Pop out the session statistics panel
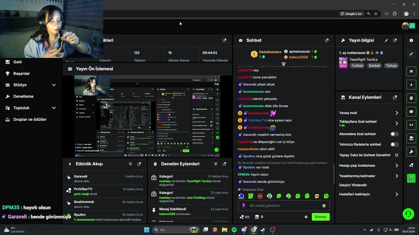This screenshot has height=235, width=419. pos(224,40)
